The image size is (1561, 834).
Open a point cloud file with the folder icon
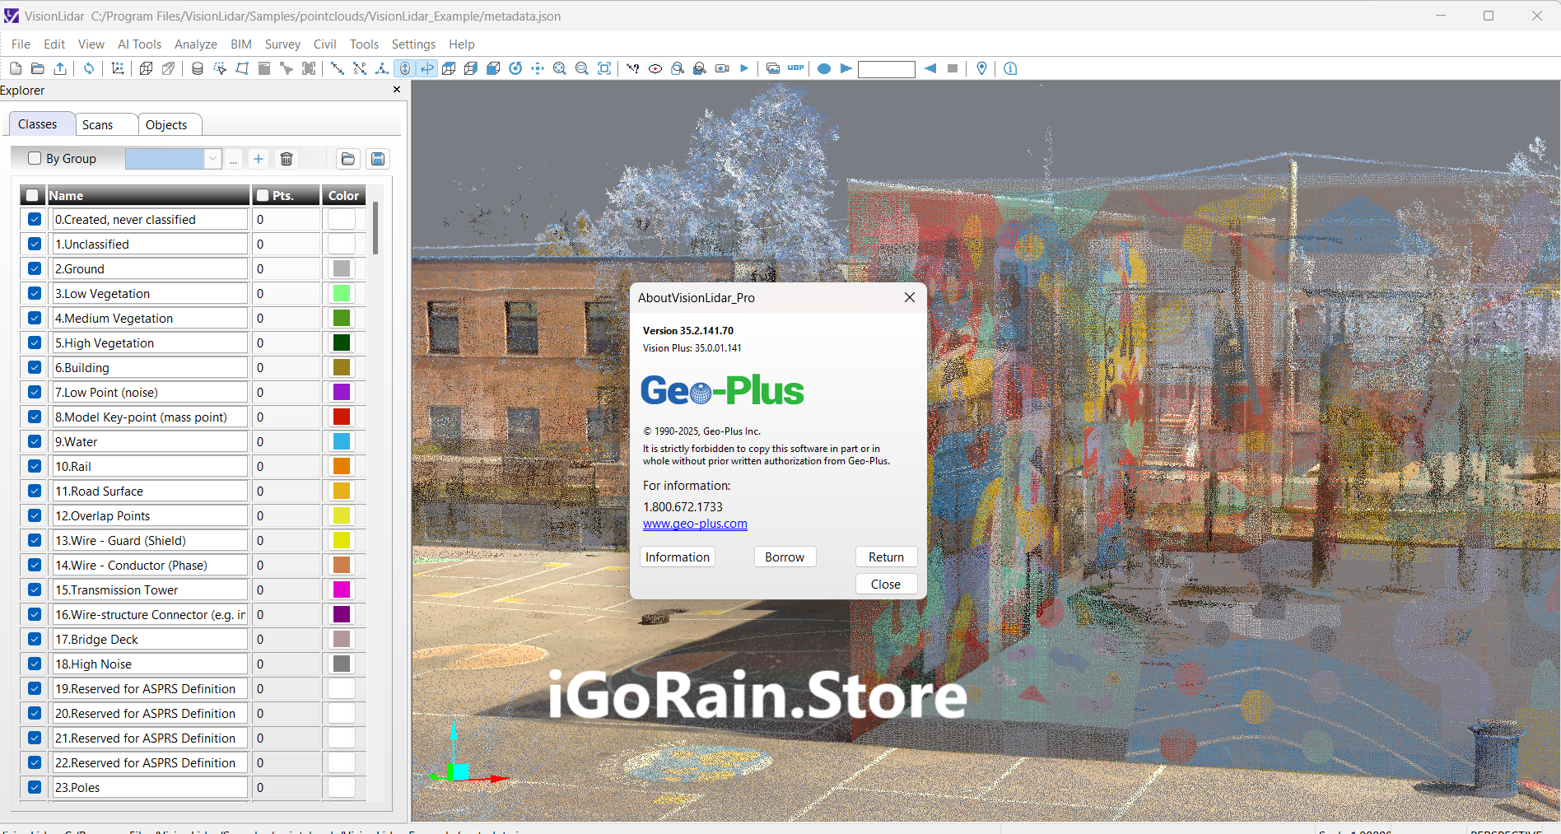(x=37, y=68)
